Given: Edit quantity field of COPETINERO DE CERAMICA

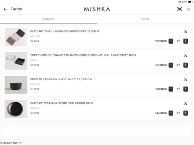Looking at the screenshot, I should 178,65.
